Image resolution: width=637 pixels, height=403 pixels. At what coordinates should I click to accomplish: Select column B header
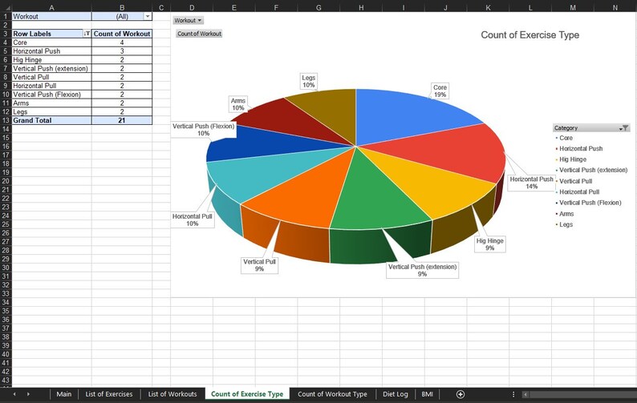coord(122,7)
